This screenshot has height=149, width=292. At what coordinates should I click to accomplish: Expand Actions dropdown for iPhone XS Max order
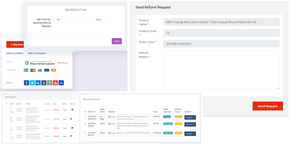coord(190,134)
